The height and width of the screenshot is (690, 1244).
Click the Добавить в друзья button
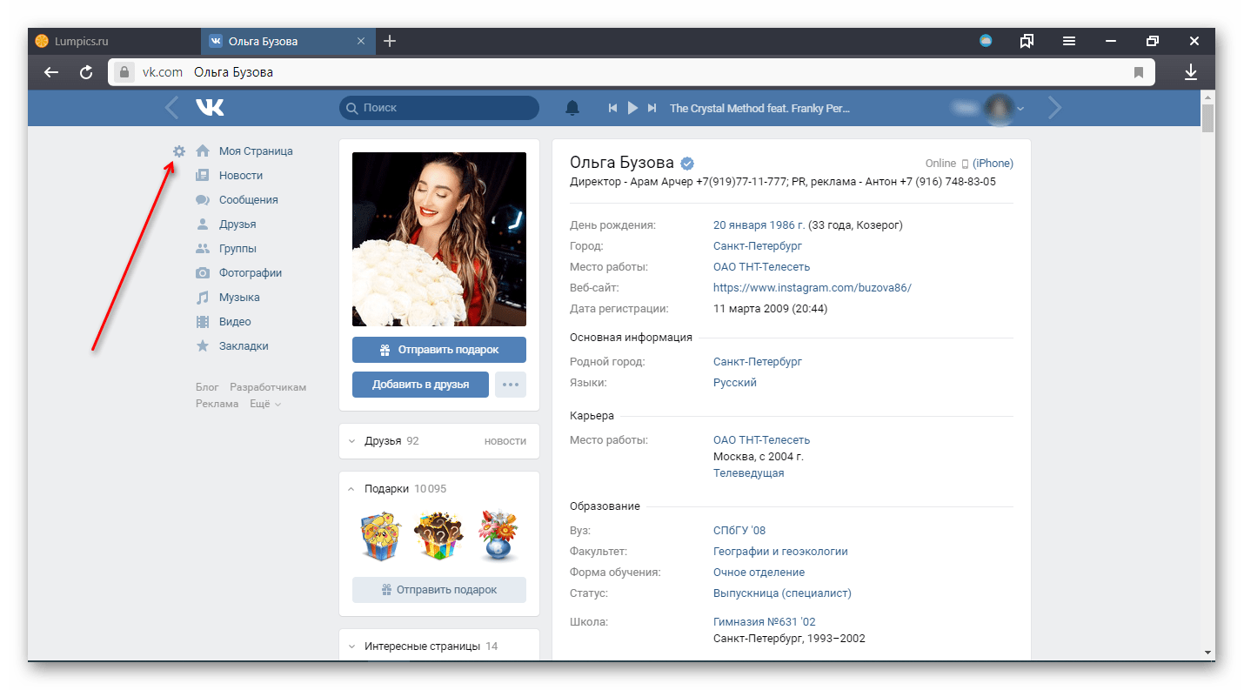click(x=420, y=385)
